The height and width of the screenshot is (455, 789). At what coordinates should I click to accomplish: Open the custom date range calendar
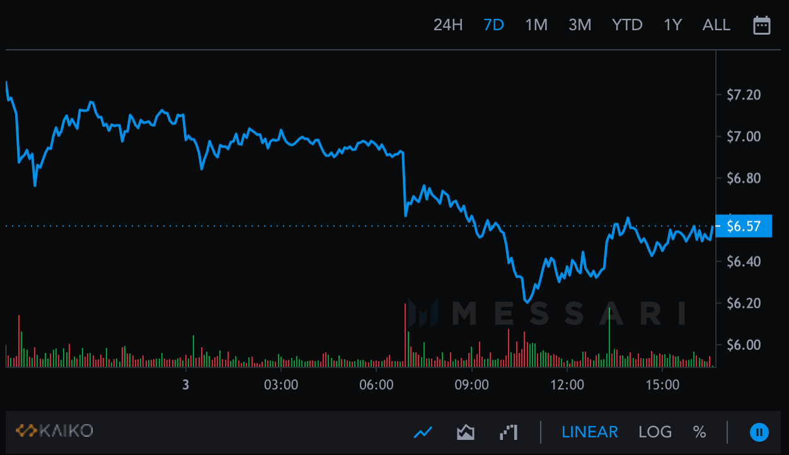761,25
